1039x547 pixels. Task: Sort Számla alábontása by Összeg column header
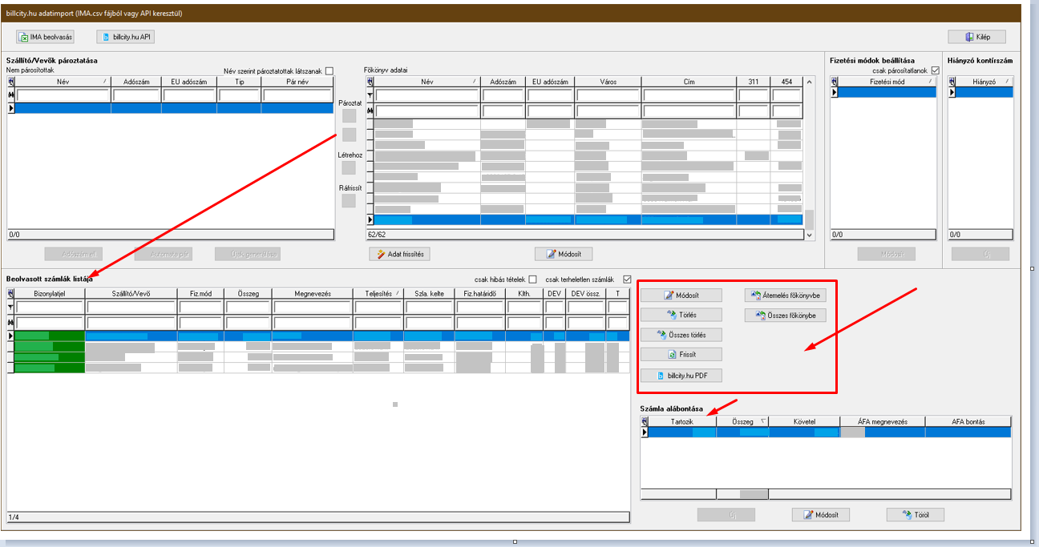tap(742, 421)
